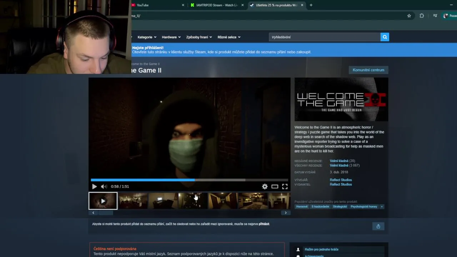Select the trailer thumbnail with play icon
The width and height of the screenshot is (457, 257).
(x=103, y=201)
